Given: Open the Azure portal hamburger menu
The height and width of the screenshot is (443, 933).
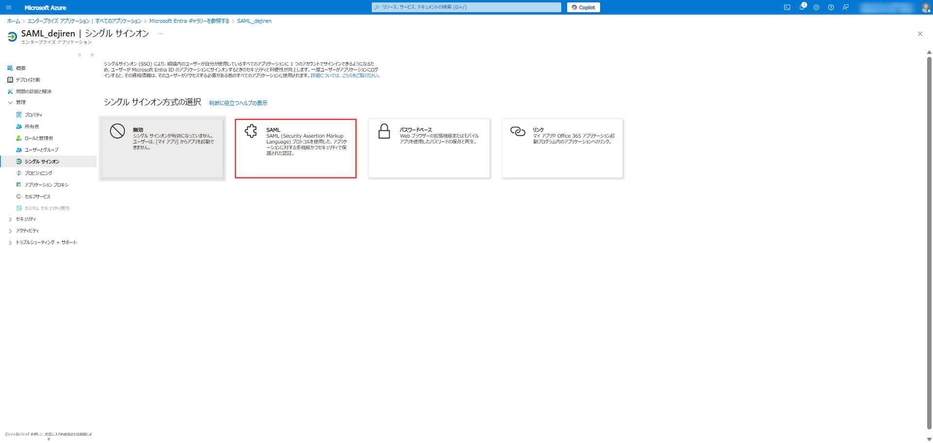Looking at the screenshot, I should (x=8, y=7).
